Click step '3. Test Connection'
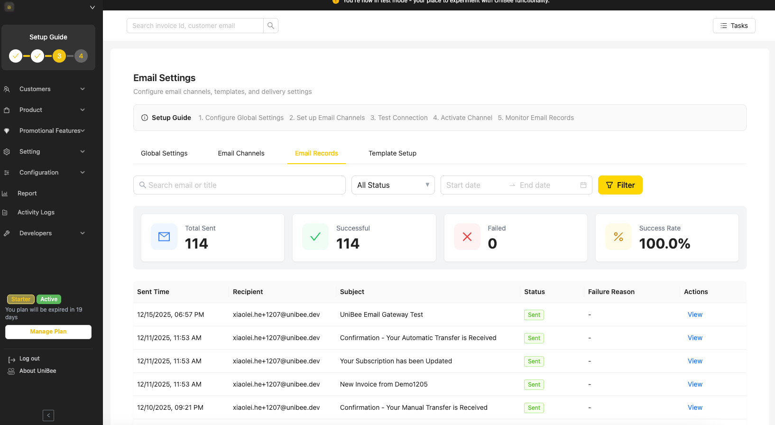Viewport: 775px width, 425px height. pos(399,118)
